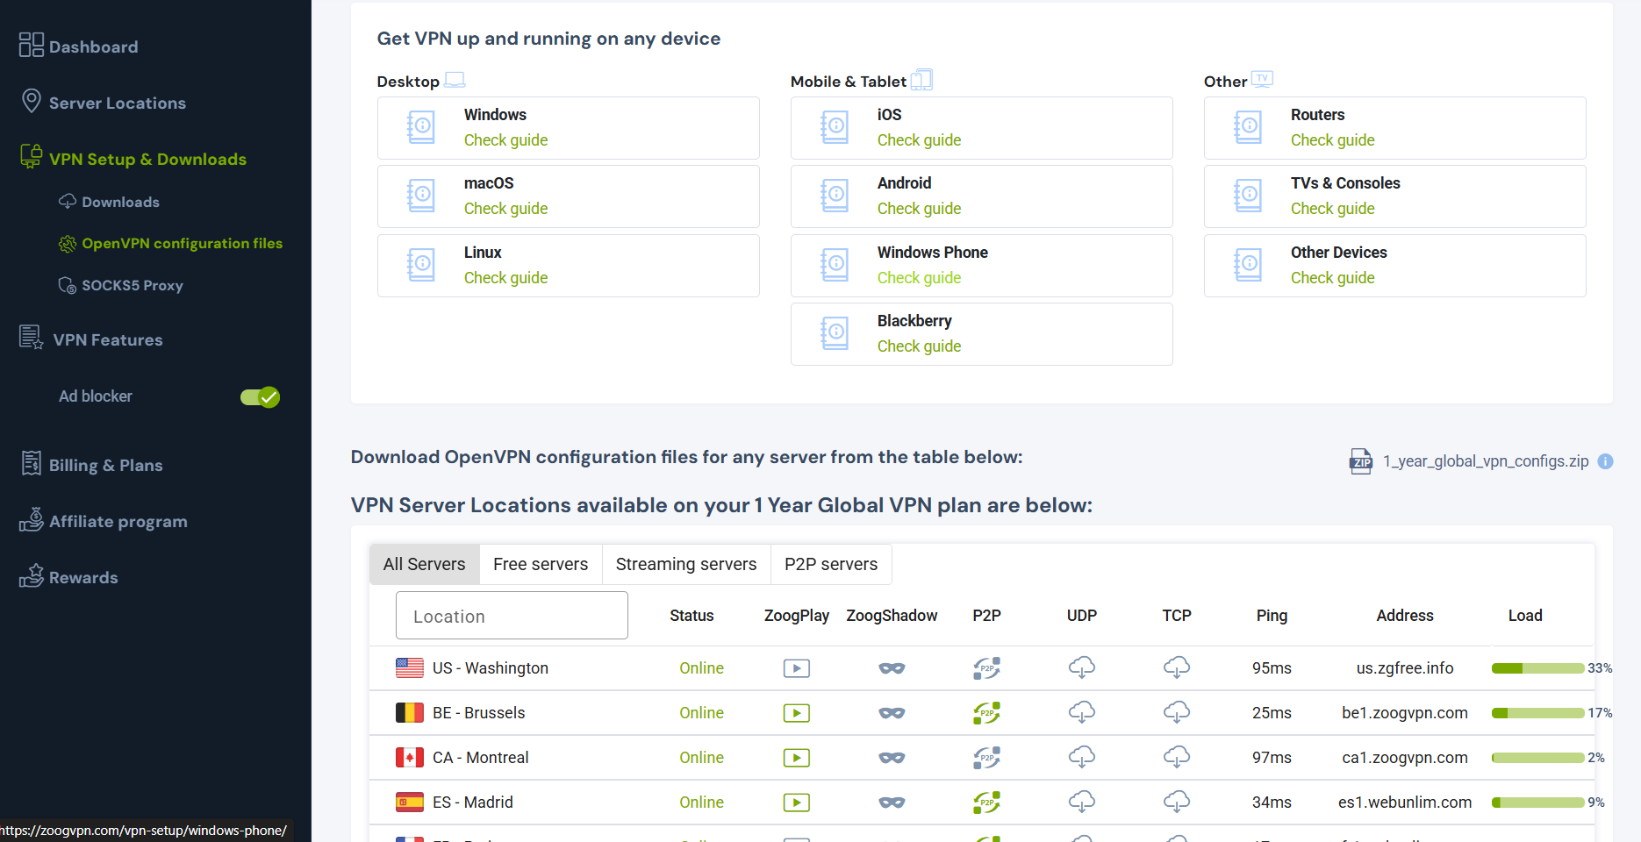Click address us.zgfree.info
The image size is (1641, 842).
[1405, 668]
